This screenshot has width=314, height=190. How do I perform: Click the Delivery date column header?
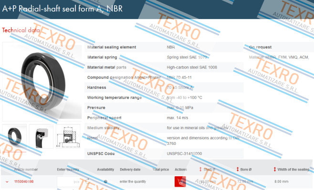[130, 170]
